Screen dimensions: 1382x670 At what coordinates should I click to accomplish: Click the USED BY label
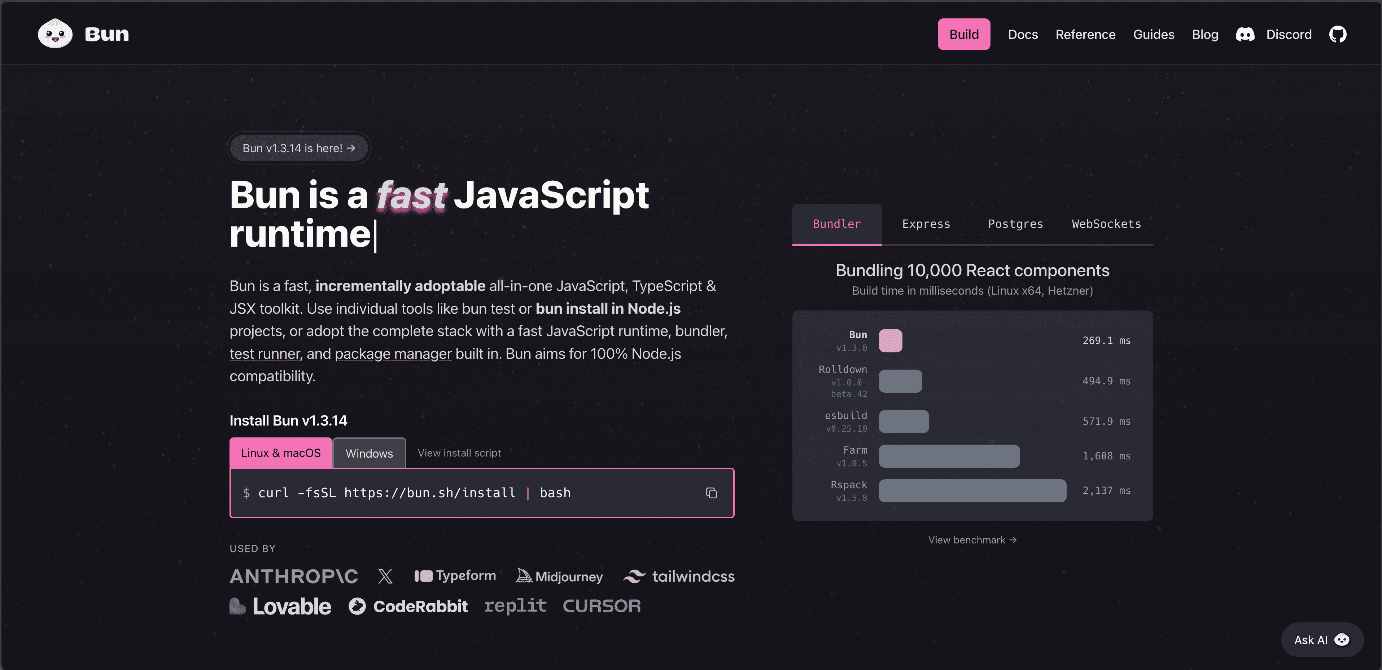click(x=252, y=548)
